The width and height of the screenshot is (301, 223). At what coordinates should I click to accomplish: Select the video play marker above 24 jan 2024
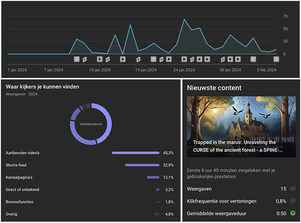(184, 59)
